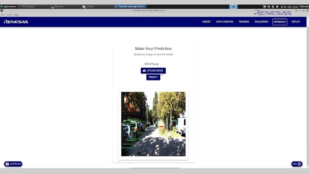Select the INFERENCE tab
Screen dimensions: 309x174
coord(280,22)
